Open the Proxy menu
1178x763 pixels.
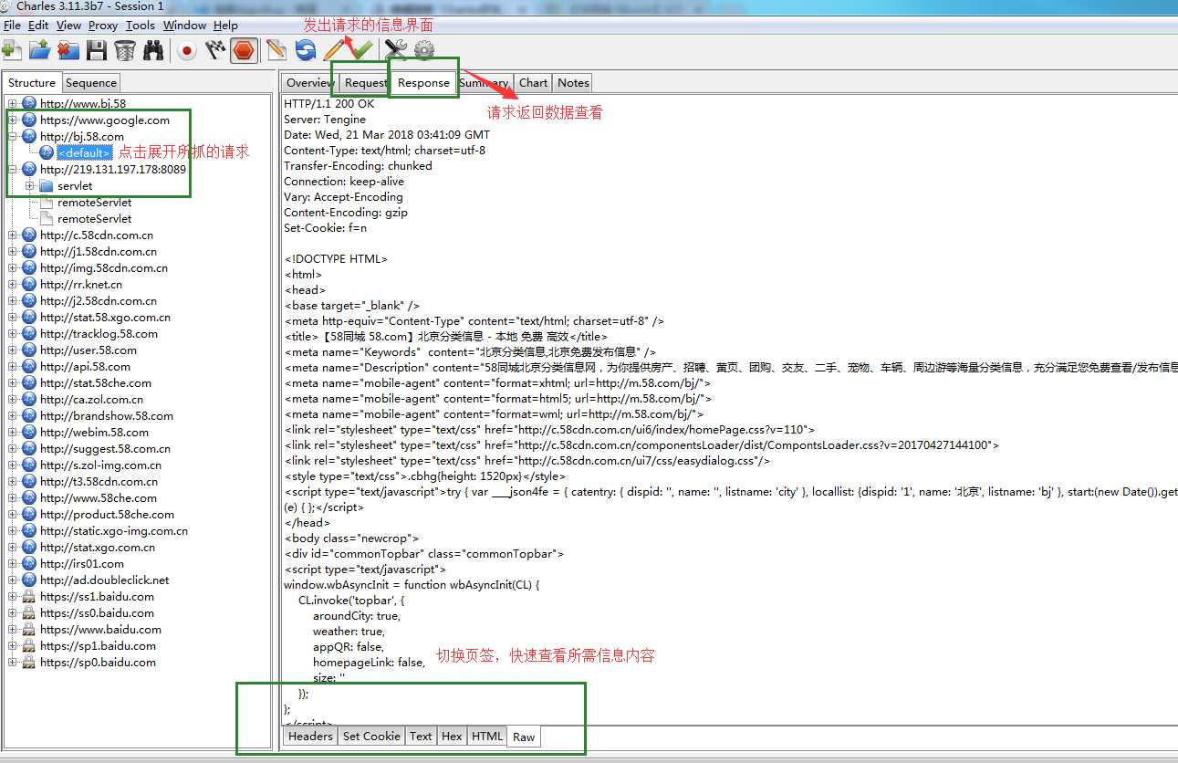coord(103,26)
